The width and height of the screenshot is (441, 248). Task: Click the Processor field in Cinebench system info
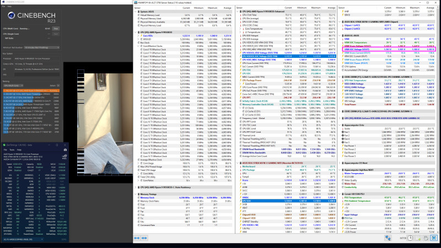point(37,58)
